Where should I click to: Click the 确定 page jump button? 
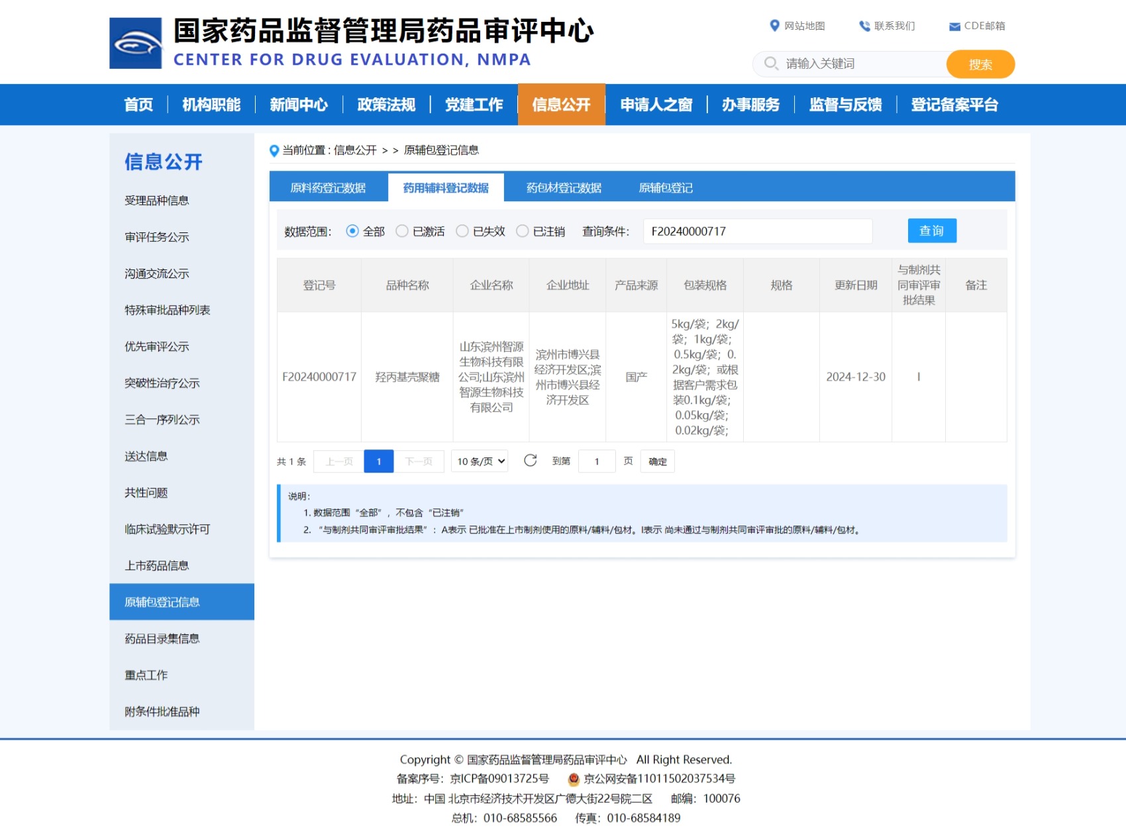pyautogui.click(x=658, y=461)
